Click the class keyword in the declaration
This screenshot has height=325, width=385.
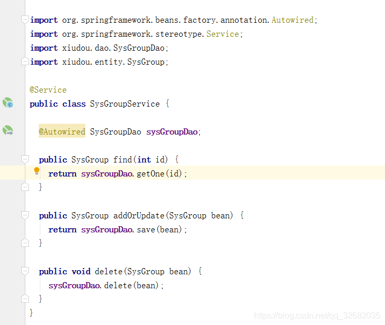pyautogui.click(x=74, y=104)
